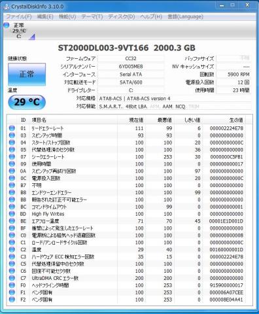Image resolution: width=259 pixels, height=314 pixels.
Task: Open the 編集(E) menu
Action: pos(45,16)
